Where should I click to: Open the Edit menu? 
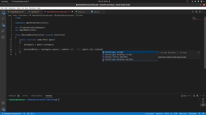tap(6, 8)
